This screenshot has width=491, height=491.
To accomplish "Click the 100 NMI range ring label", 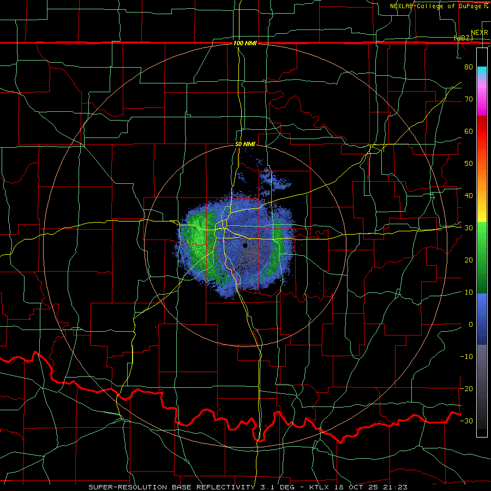I will (x=245, y=43).
